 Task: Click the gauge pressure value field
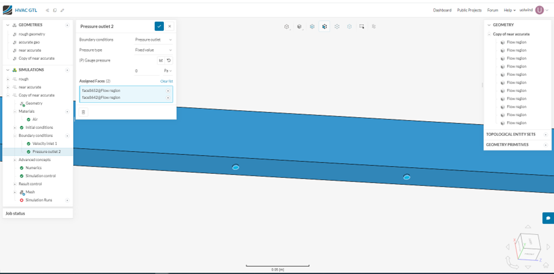point(147,71)
